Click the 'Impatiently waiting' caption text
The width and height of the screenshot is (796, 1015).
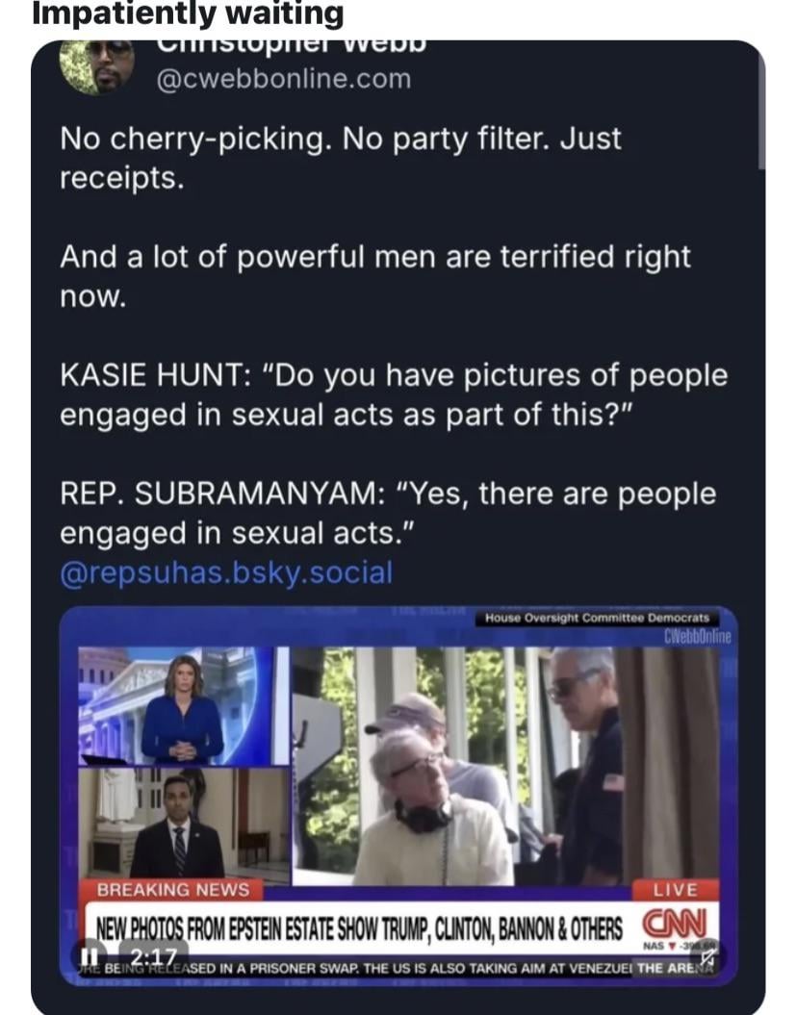pyautogui.click(x=188, y=13)
